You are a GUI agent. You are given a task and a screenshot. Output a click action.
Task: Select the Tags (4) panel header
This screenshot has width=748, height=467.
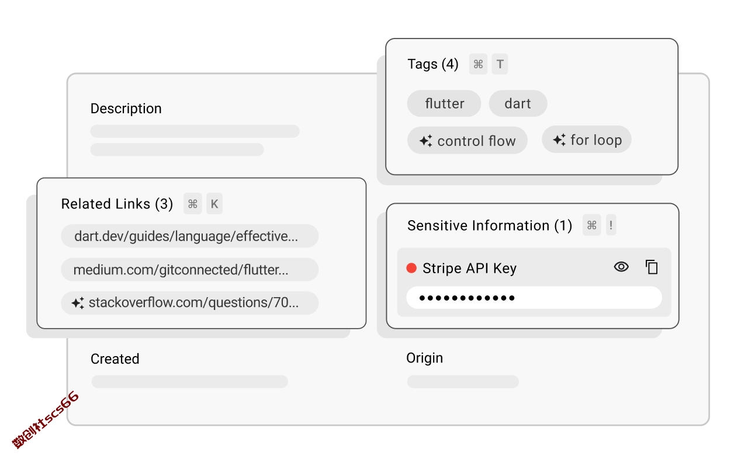click(x=433, y=64)
